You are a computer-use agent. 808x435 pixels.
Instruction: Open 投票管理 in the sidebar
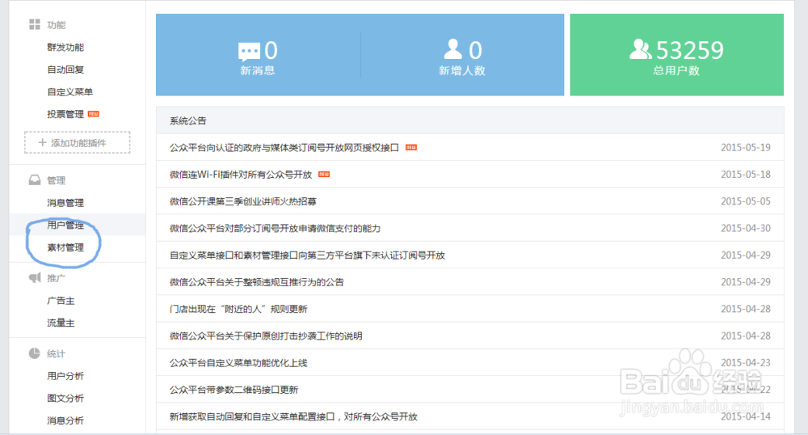click(x=65, y=114)
